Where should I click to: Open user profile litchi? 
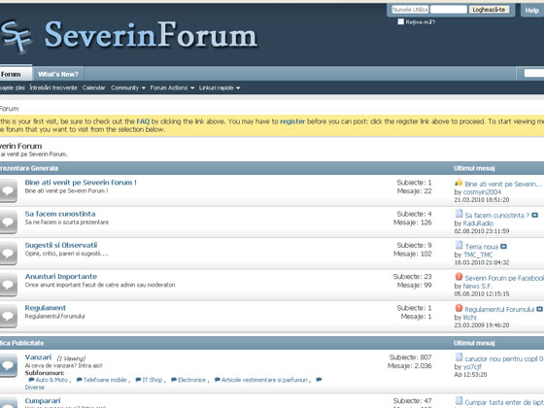[x=470, y=317]
